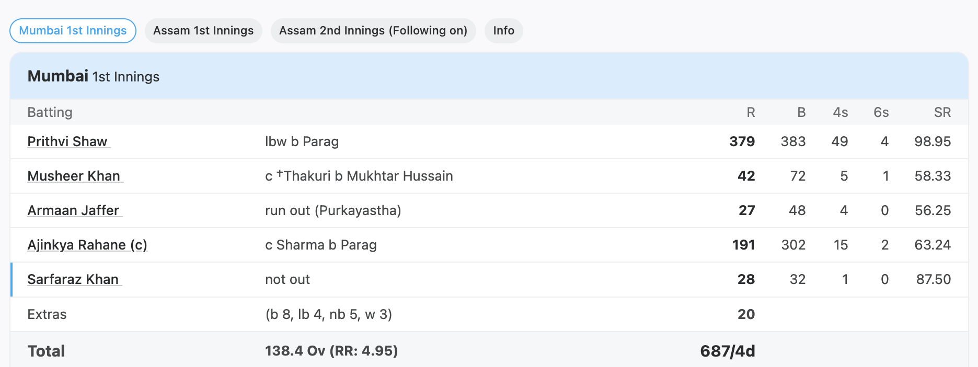978x367 pixels.
Task: Select the 4s column header
Action: click(x=840, y=112)
